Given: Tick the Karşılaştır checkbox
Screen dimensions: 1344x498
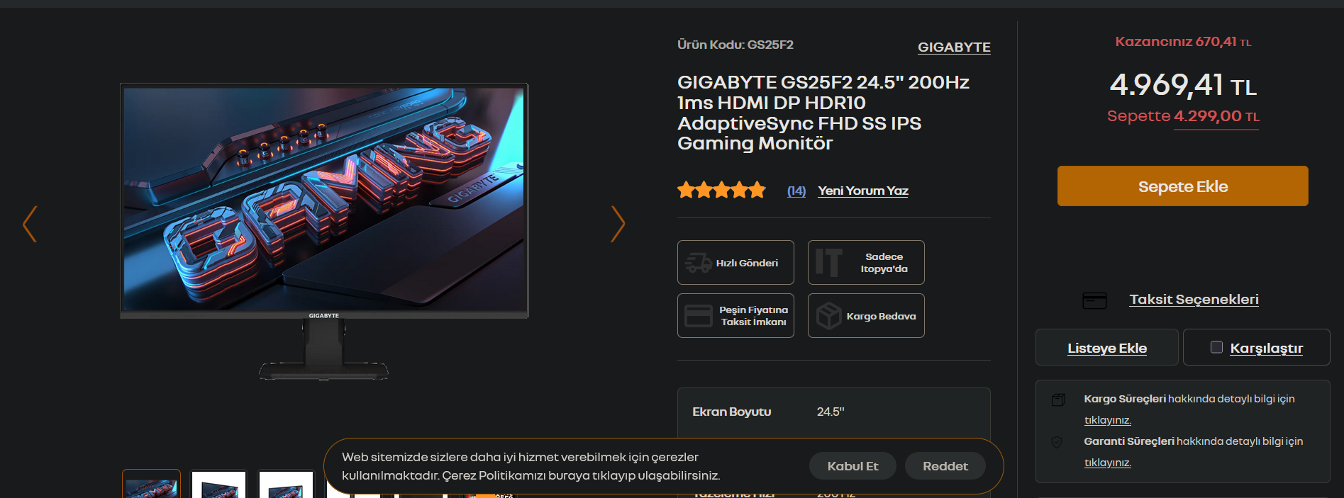Looking at the screenshot, I should (1216, 347).
